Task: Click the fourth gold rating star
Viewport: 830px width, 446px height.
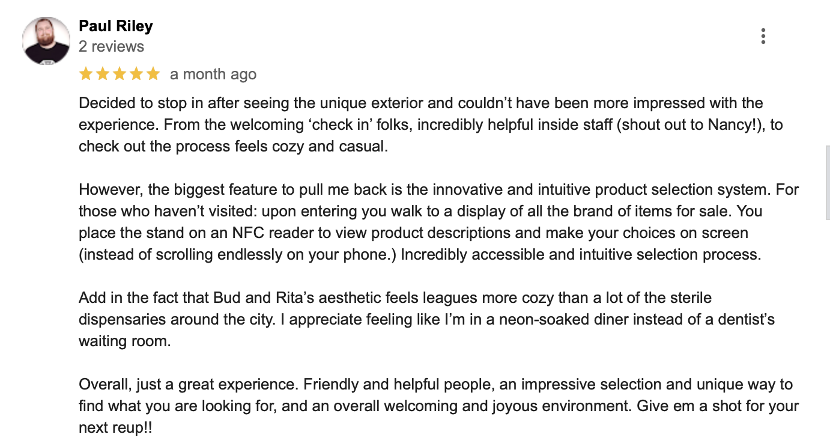Action: pyautogui.click(x=136, y=73)
